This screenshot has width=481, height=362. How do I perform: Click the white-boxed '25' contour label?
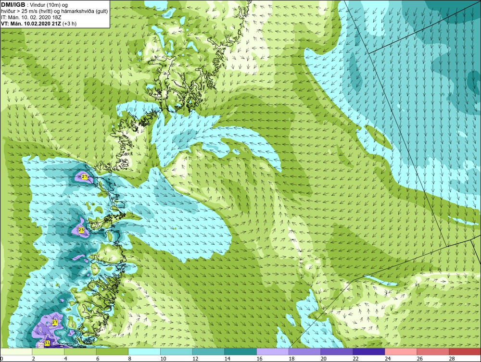[x=41, y=345]
